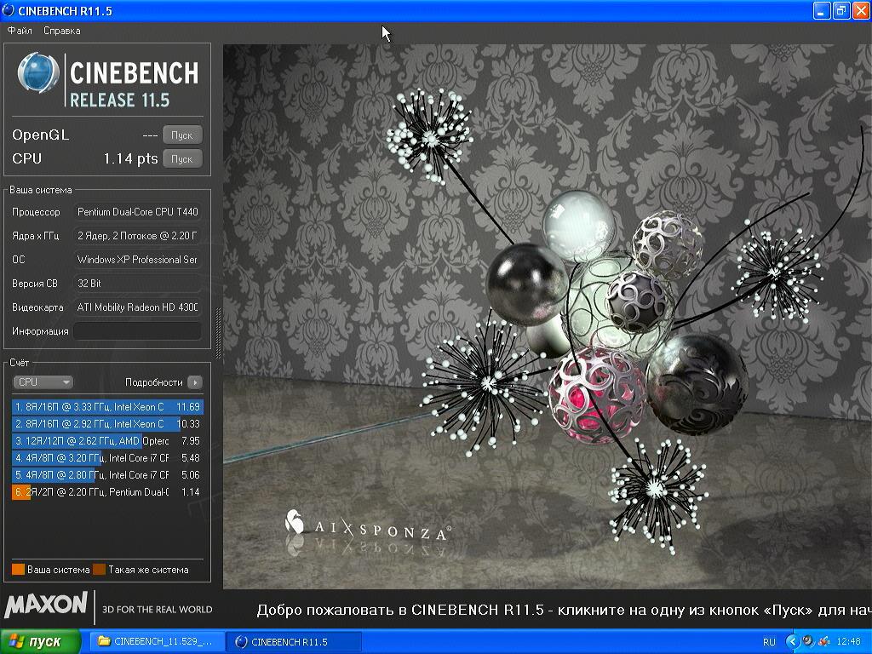Select ranking row 2 Intel Xeon 10.33

(x=107, y=424)
